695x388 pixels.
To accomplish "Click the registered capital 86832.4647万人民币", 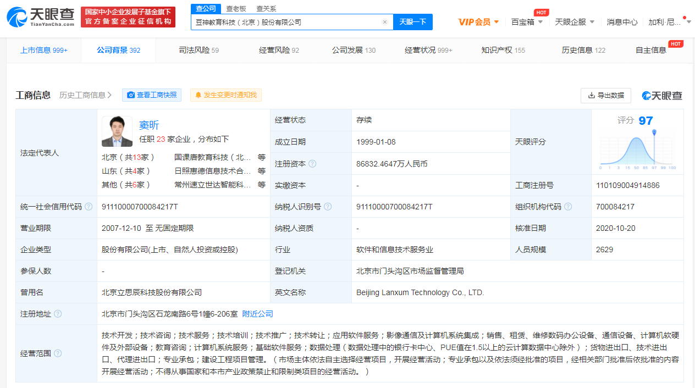I will point(392,164).
